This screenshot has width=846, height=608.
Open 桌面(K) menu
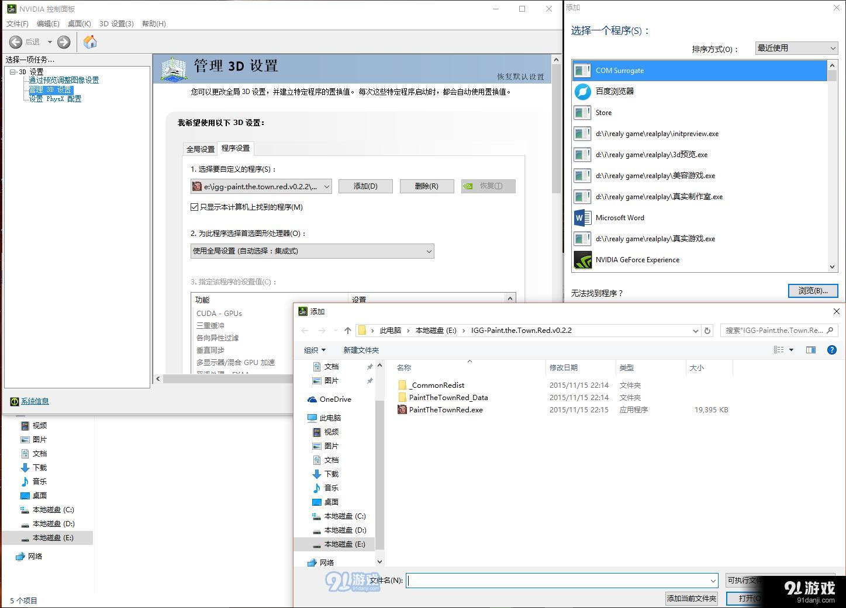pyautogui.click(x=79, y=24)
